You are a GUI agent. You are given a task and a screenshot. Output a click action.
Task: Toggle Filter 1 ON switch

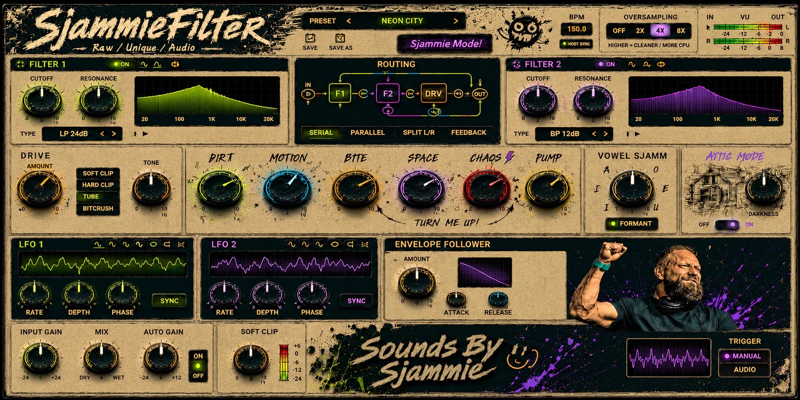click(x=122, y=64)
